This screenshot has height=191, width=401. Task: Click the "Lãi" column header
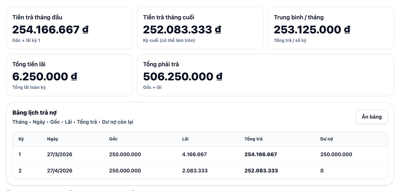coord(185,139)
